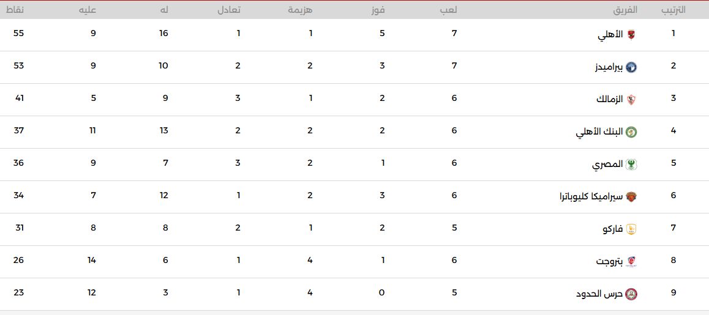Image resolution: width=709 pixels, height=315 pixels.
Task: Click the الزمالك club crest icon
Action: point(631,100)
